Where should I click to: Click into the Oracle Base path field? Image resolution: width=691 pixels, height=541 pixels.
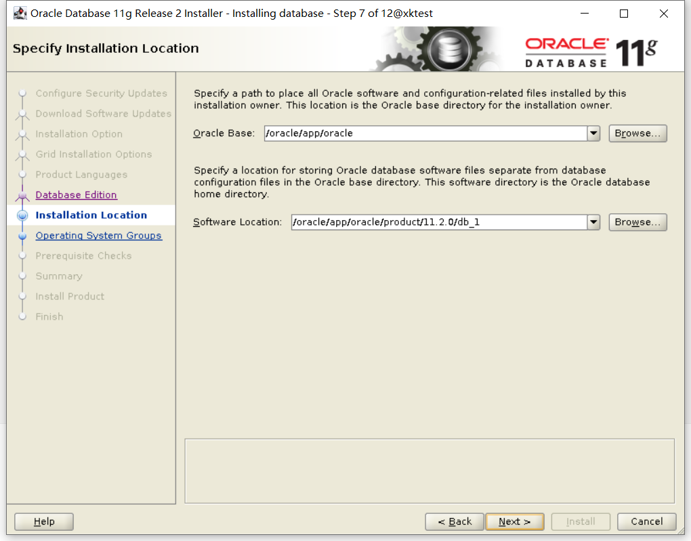425,133
